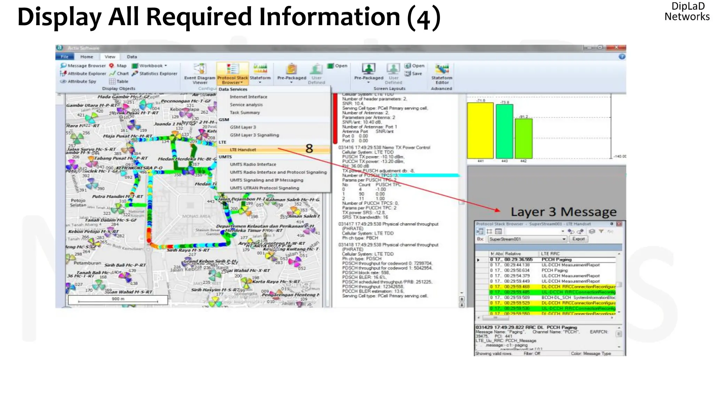Select GSM Layer 3 Signalling entry

pyautogui.click(x=254, y=135)
